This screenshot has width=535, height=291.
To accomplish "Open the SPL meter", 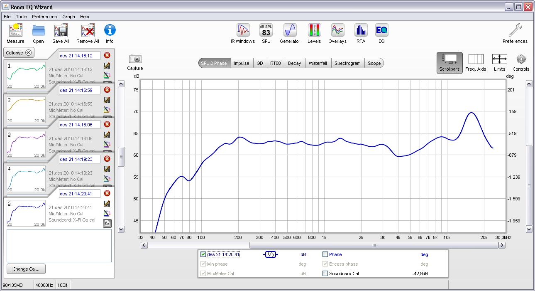I will [266, 31].
